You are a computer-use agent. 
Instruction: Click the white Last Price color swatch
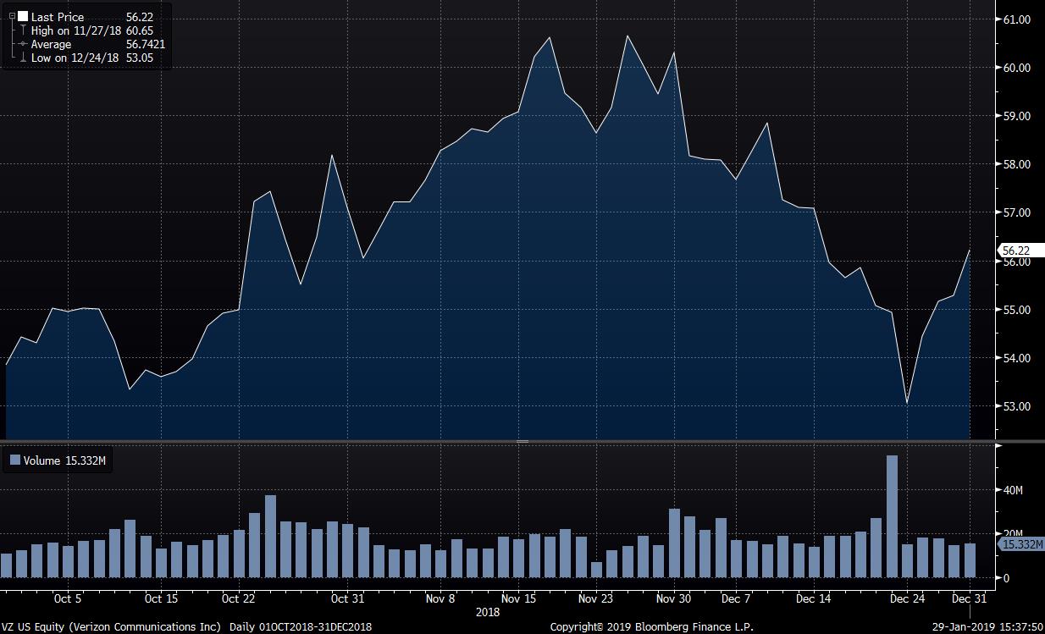[x=23, y=17]
